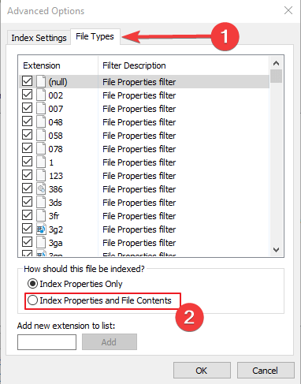The height and width of the screenshot is (384, 301).
Task: Click the scroll up arrow in list
Action: (x=276, y=63)
